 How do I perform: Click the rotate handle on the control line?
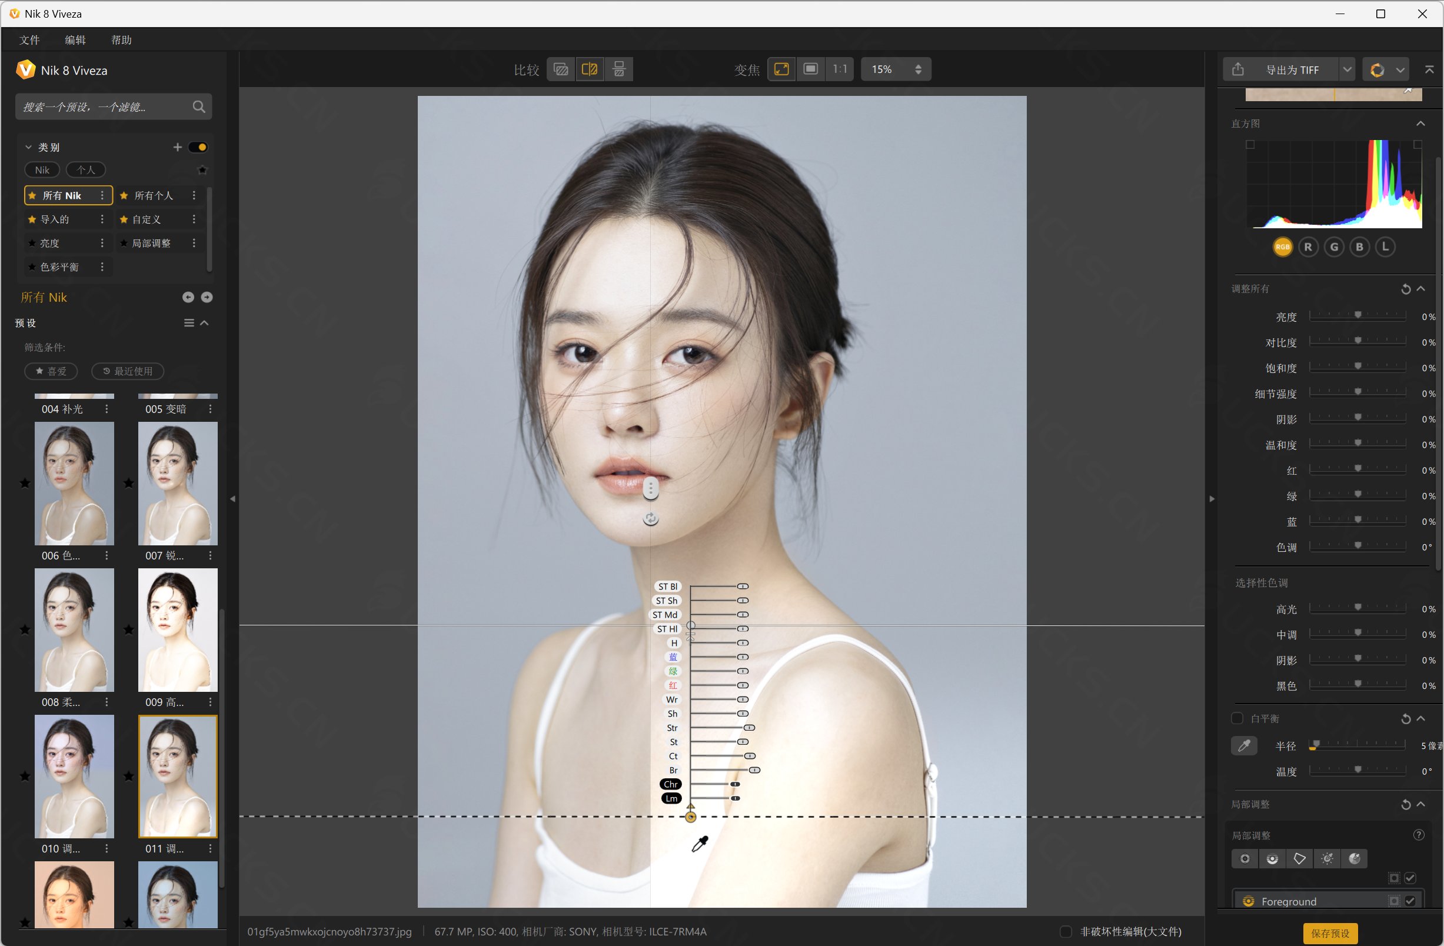650,518
